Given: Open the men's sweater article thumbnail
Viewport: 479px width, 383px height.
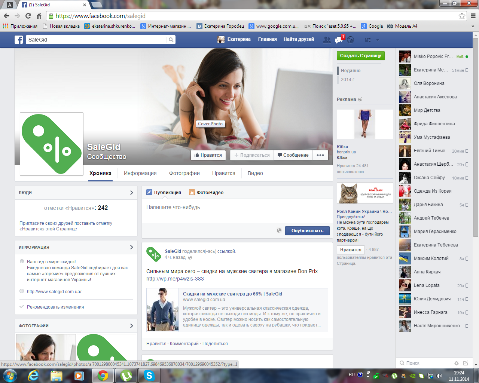Looking at the screenshot, I should (x=162, y=310).
